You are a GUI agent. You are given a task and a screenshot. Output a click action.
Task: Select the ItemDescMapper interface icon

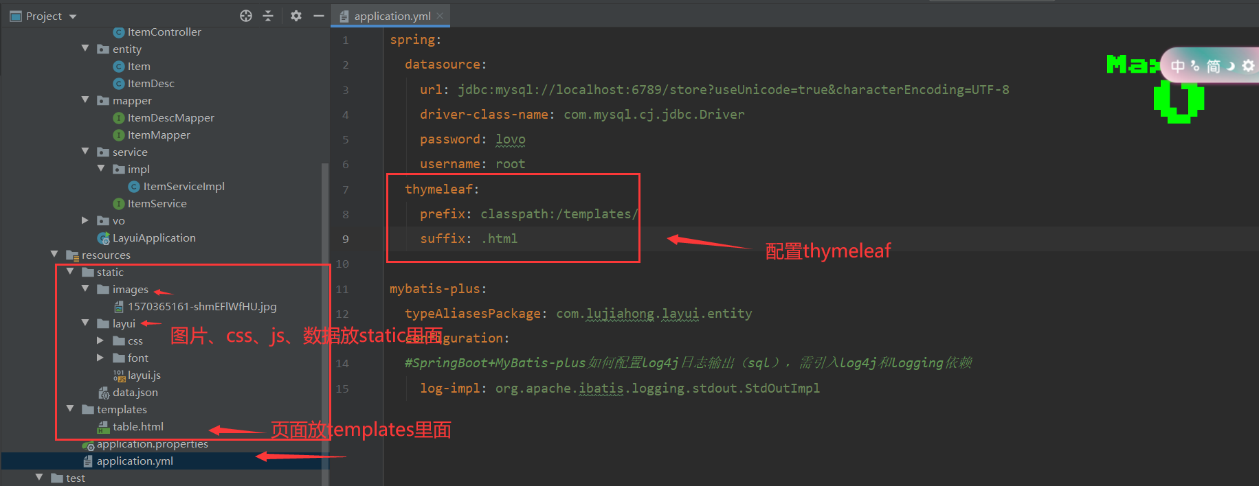click(x=119, y=118)
